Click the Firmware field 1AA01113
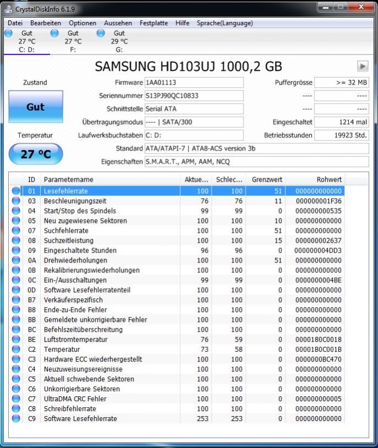 [x=194, y=83]
